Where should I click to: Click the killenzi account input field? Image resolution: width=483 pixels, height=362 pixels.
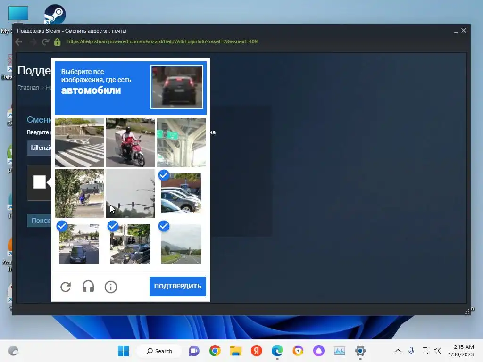pos(39,148)
